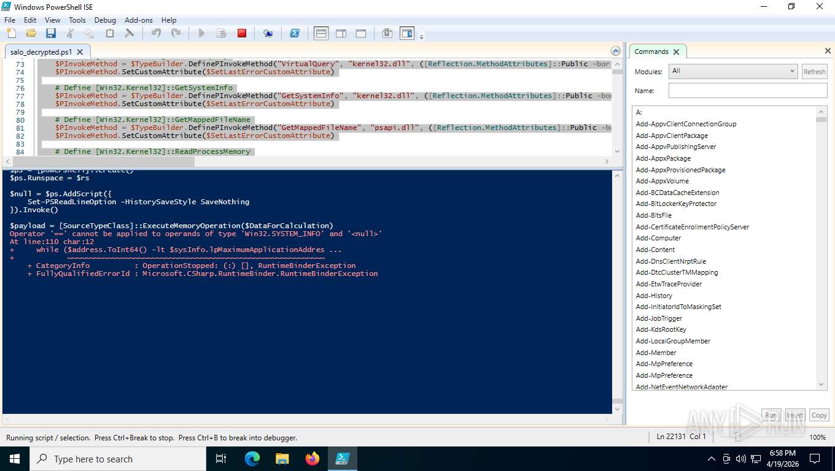This screenshot has height=471, width=835.
Task: Collapse script pane with round arrow
Action: 616,51
